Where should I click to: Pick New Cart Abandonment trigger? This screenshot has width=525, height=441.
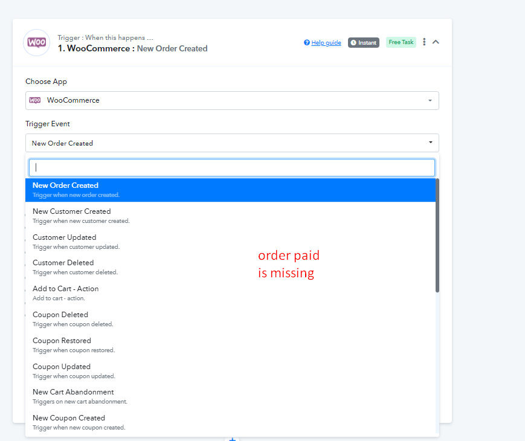(230, 396)
